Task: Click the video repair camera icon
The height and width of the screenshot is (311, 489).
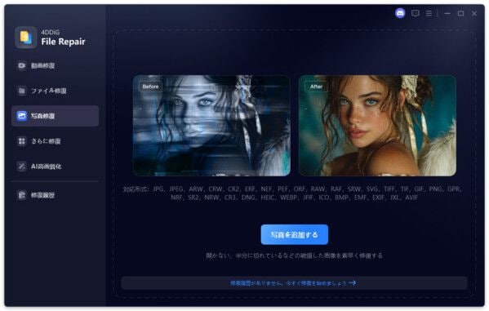Action: click(21, 65)
